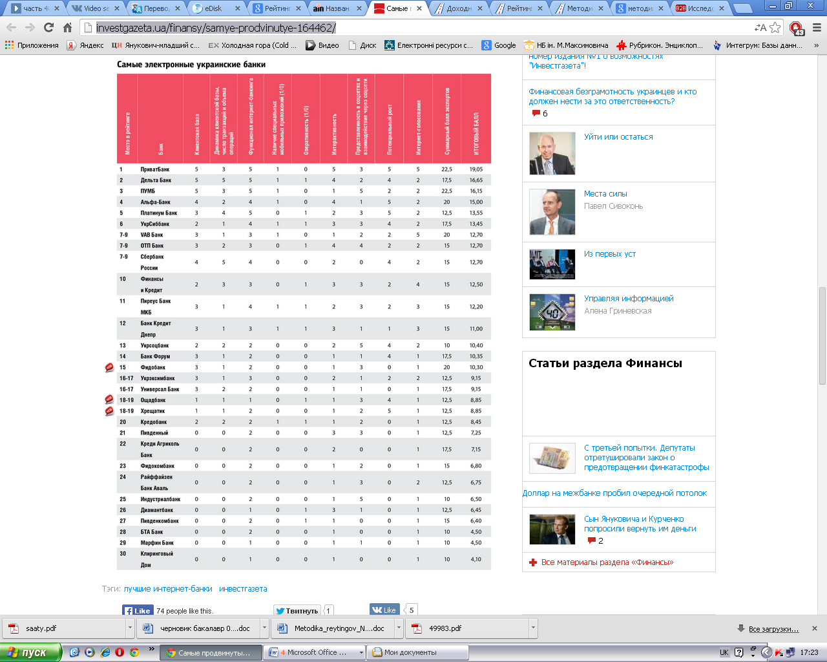Viewport: 827px width, 662px height.
Task: Open the С третьей попытки article thumbnail
Action: pos(552,458)
